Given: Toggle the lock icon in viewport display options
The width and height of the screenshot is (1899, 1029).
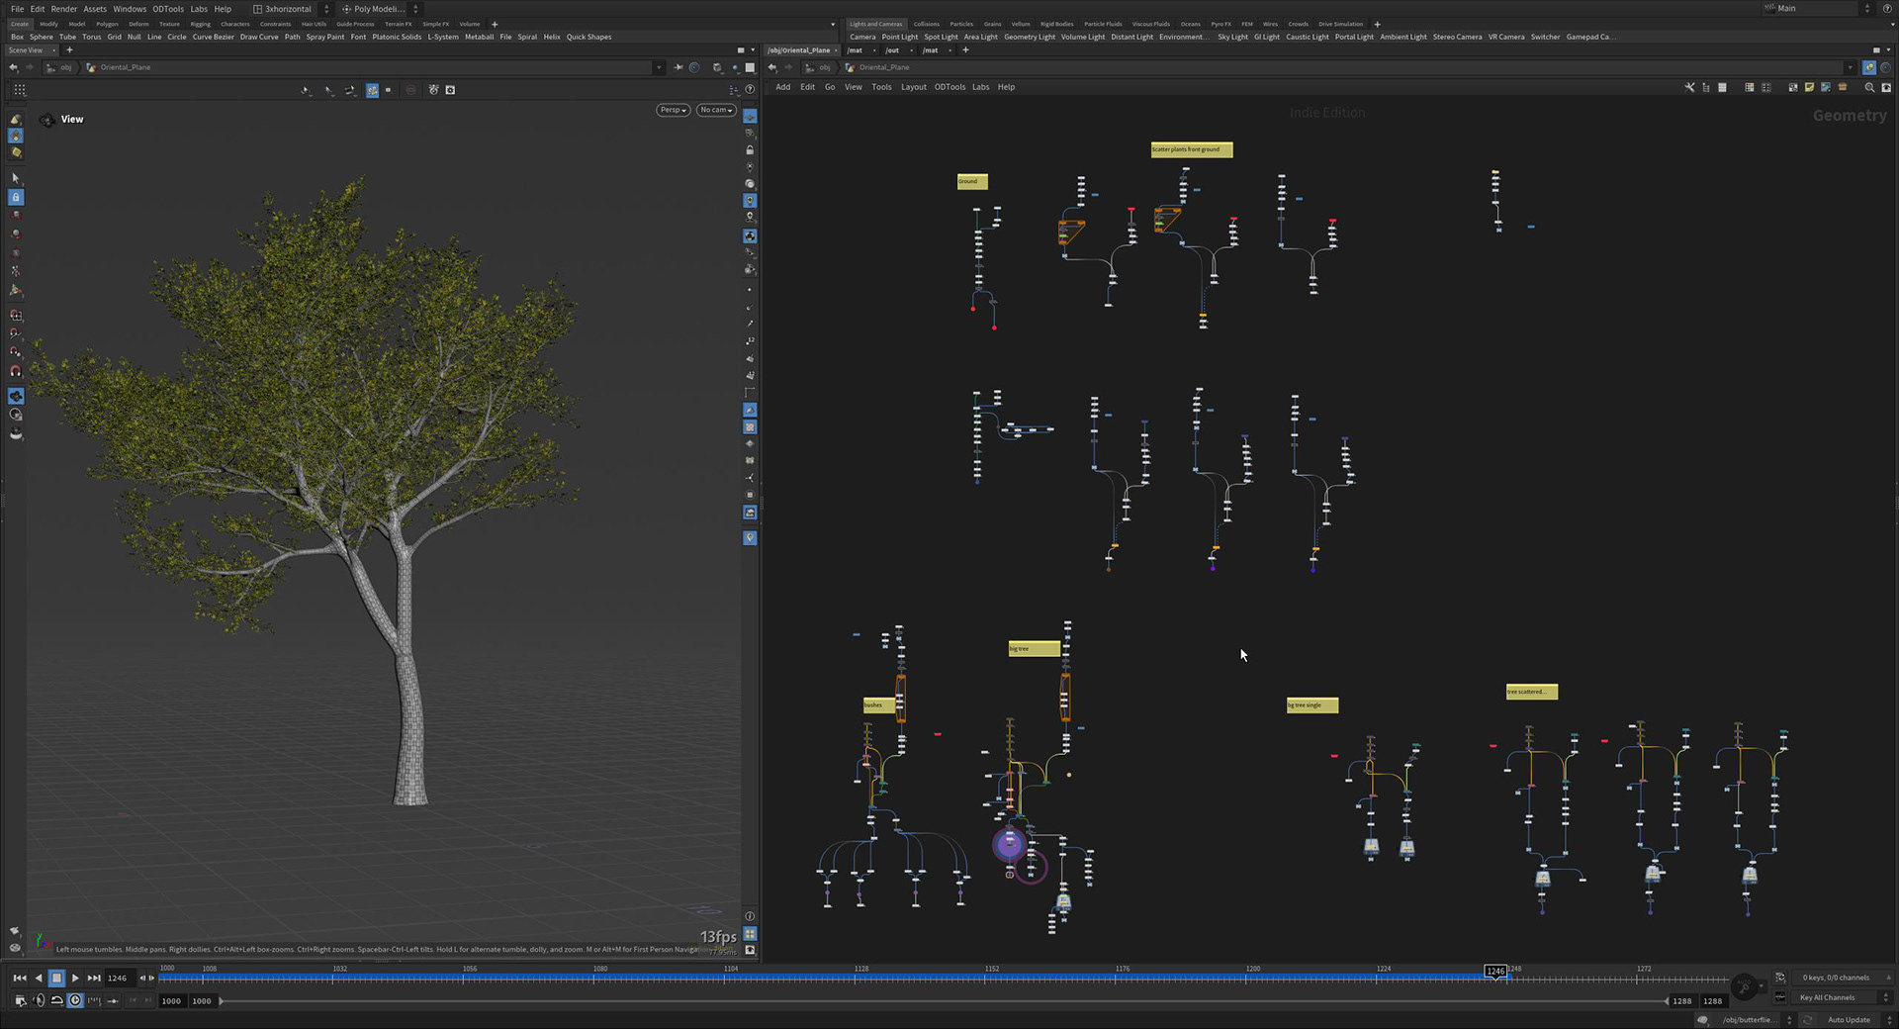Looking at the screenshot, I should pyautogui.click(x=750, y=150).
